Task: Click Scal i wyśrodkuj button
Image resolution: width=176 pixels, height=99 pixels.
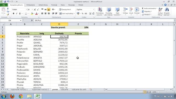Action: 66,13
